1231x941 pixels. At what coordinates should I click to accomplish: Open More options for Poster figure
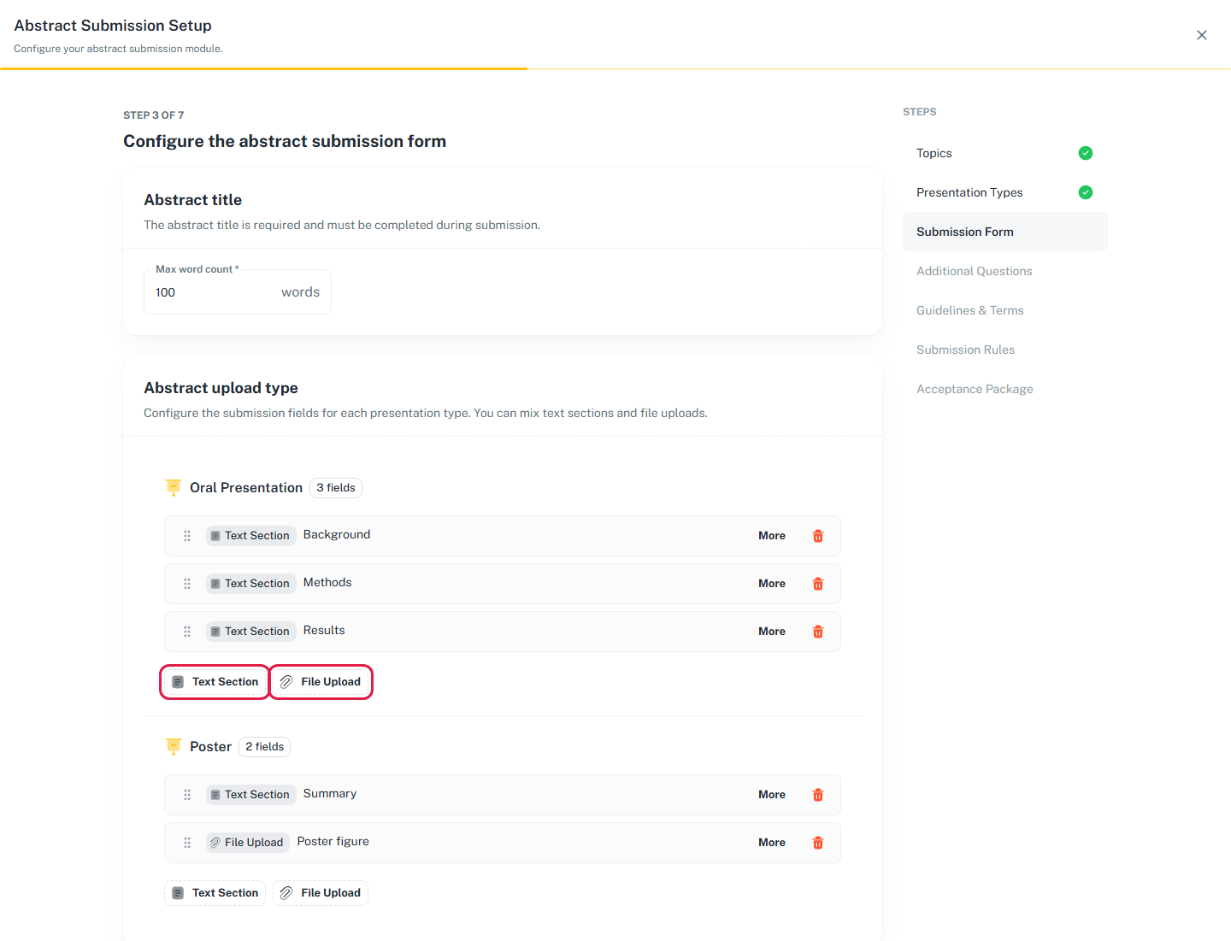click(772, 843)
